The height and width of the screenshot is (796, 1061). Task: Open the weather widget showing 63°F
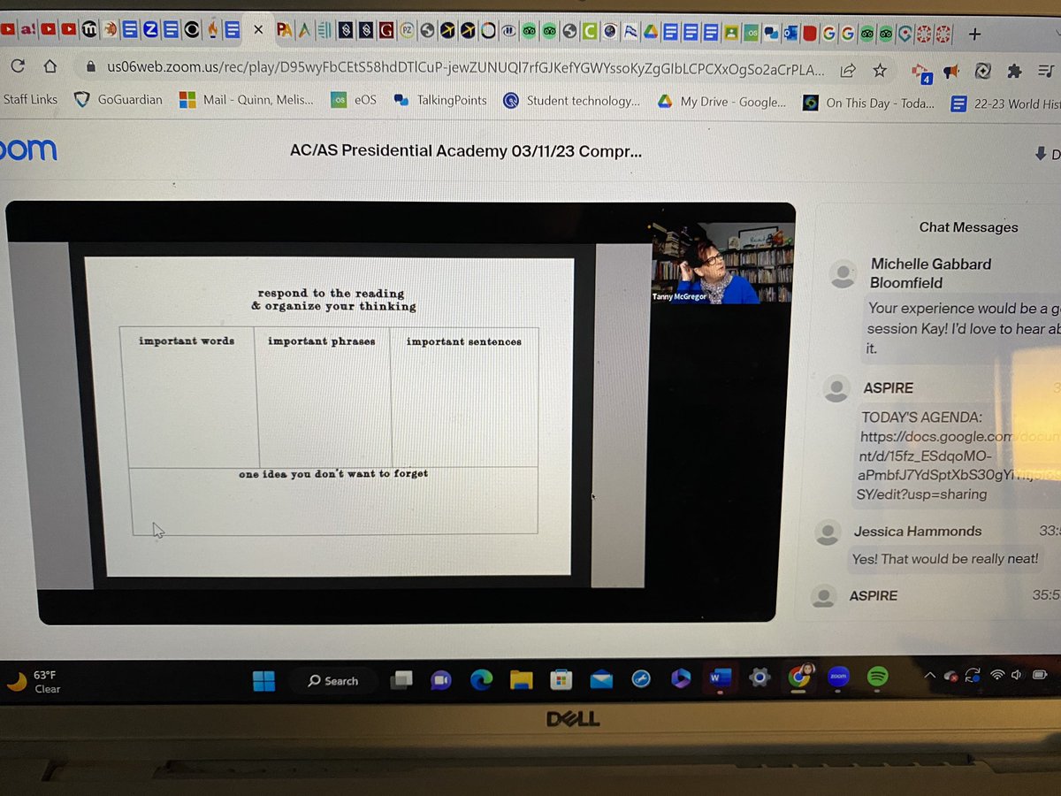click(x=35, y=681)
